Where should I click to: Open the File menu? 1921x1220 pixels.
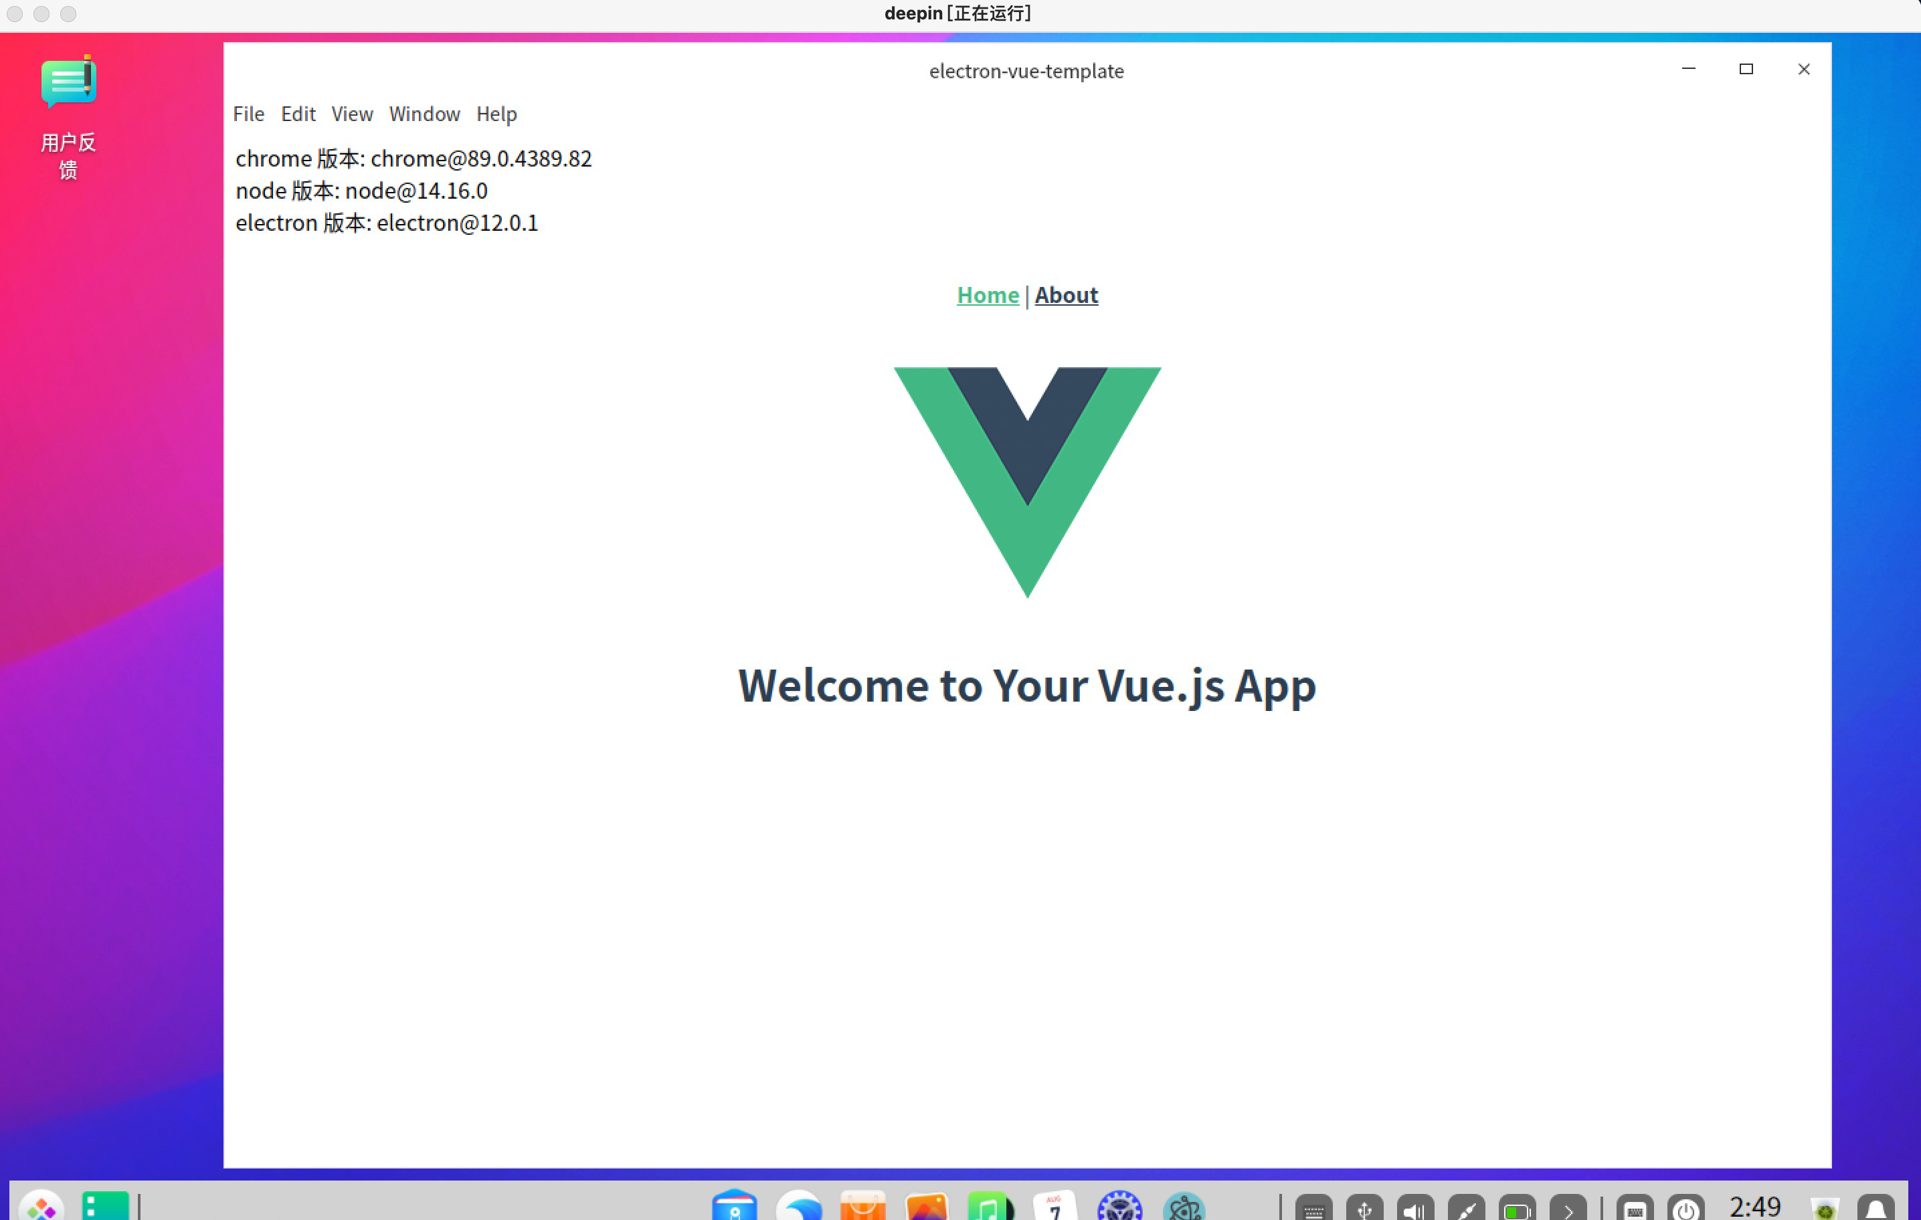click(248, 114)
